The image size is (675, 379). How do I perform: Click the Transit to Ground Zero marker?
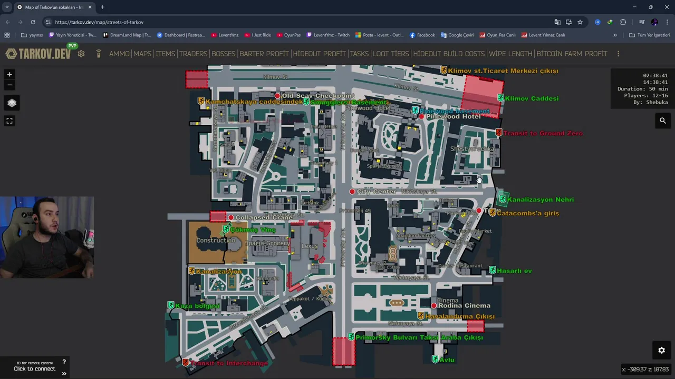click(499, 133)
